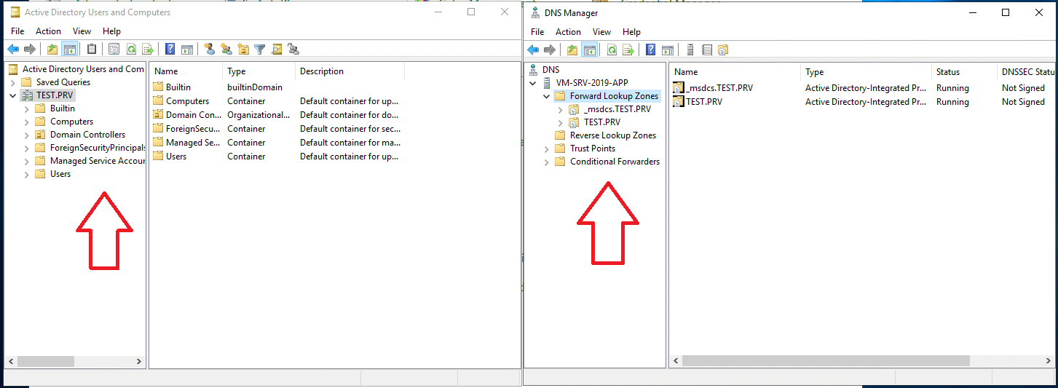The image size is (1058, 388).
Task: Click record list icon in DNS Manager toolbar
Action: coord(707,50)
